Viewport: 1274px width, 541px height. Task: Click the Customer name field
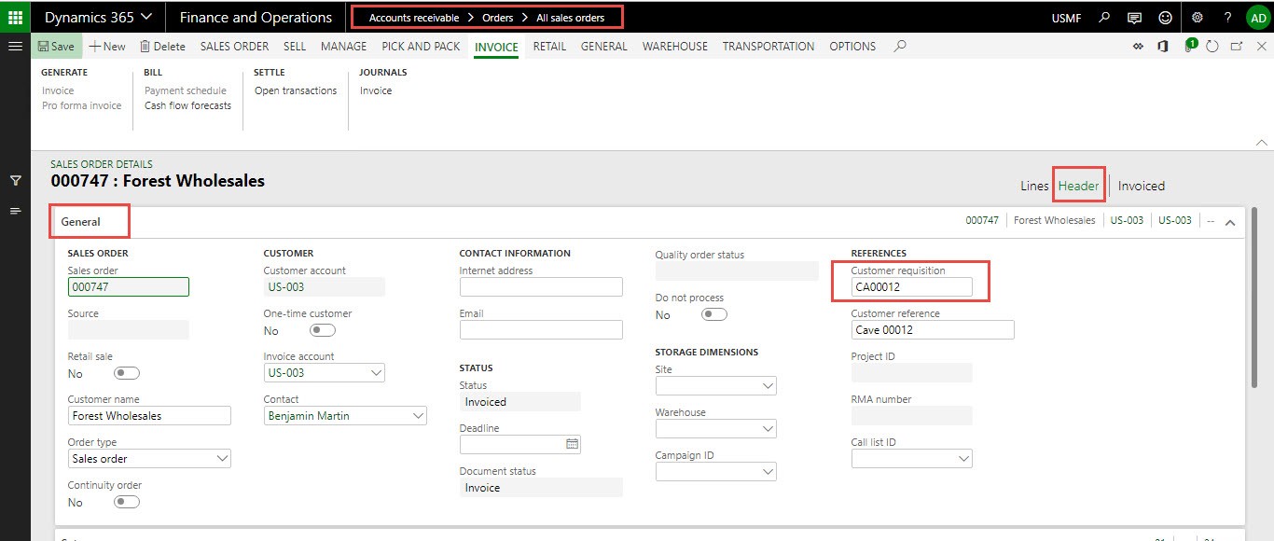[149, 416]
